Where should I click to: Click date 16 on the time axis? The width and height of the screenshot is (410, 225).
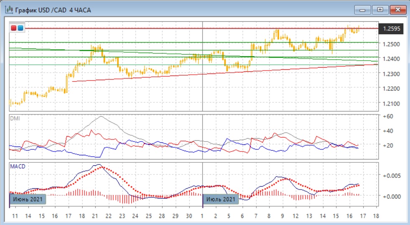pyautogui.click(x=349, y=215)
